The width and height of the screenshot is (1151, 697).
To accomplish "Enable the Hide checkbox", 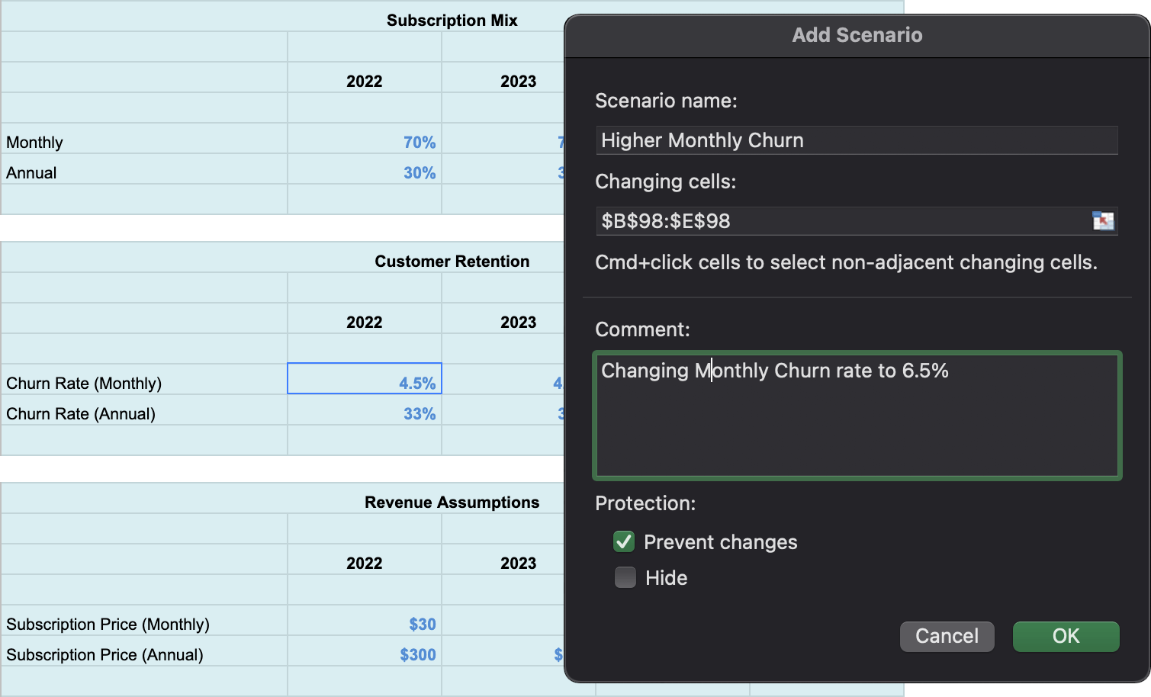I will point(625,578).
